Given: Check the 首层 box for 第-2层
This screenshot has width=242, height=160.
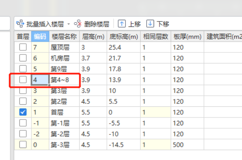Looking at the screenshot, I should click(x=23, y=134).
